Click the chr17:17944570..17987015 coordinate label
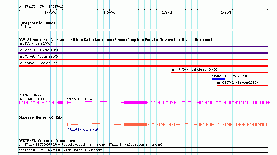 point(41,7)
